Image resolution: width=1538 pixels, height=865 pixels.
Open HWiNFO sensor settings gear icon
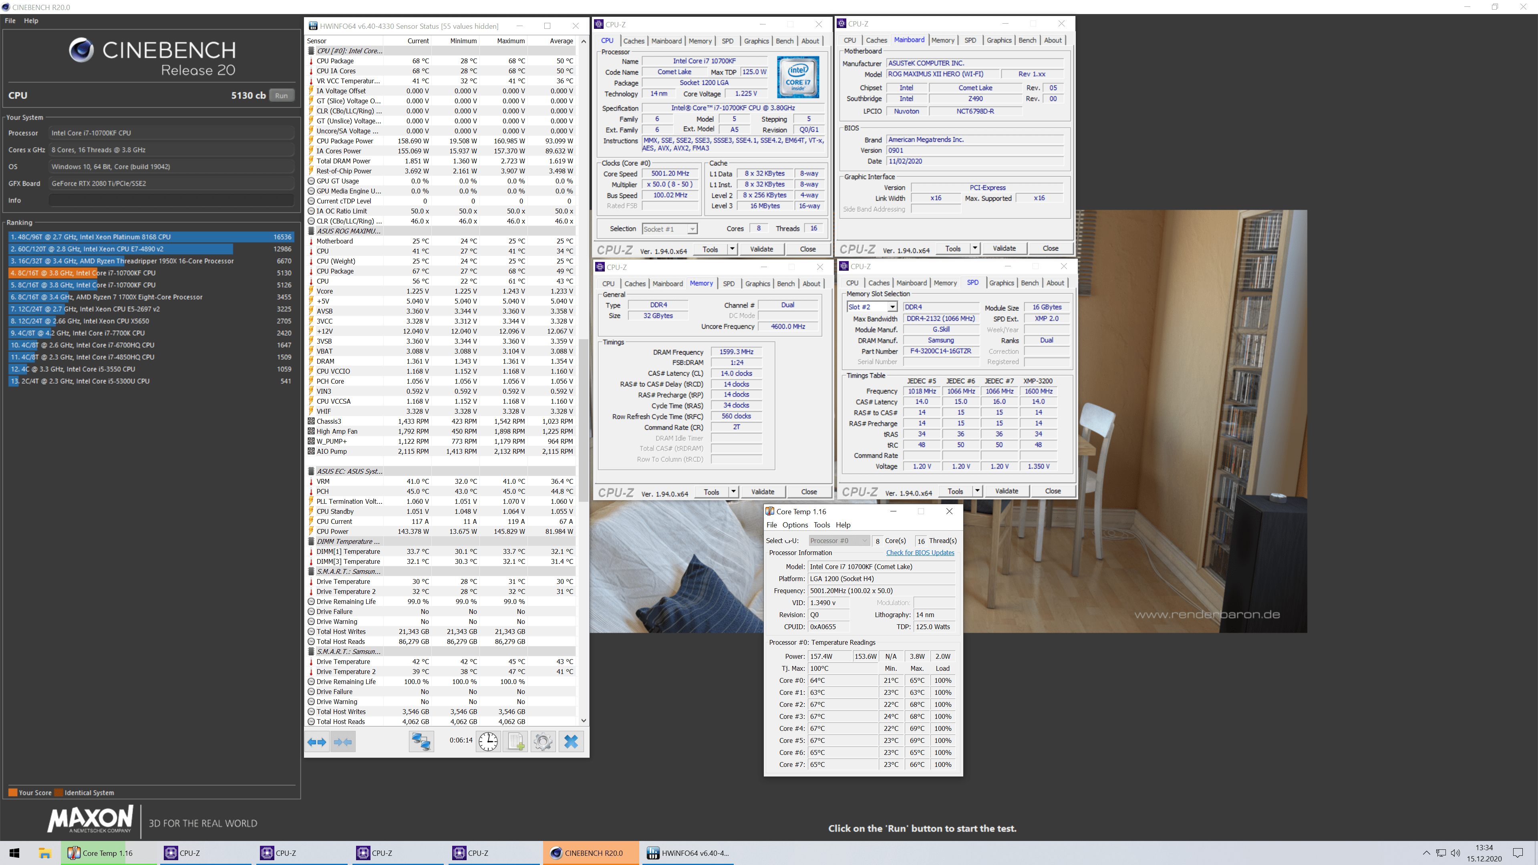click(x=543, y=742)
